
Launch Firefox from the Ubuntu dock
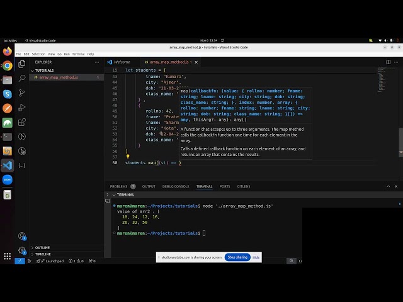point(7,52)
